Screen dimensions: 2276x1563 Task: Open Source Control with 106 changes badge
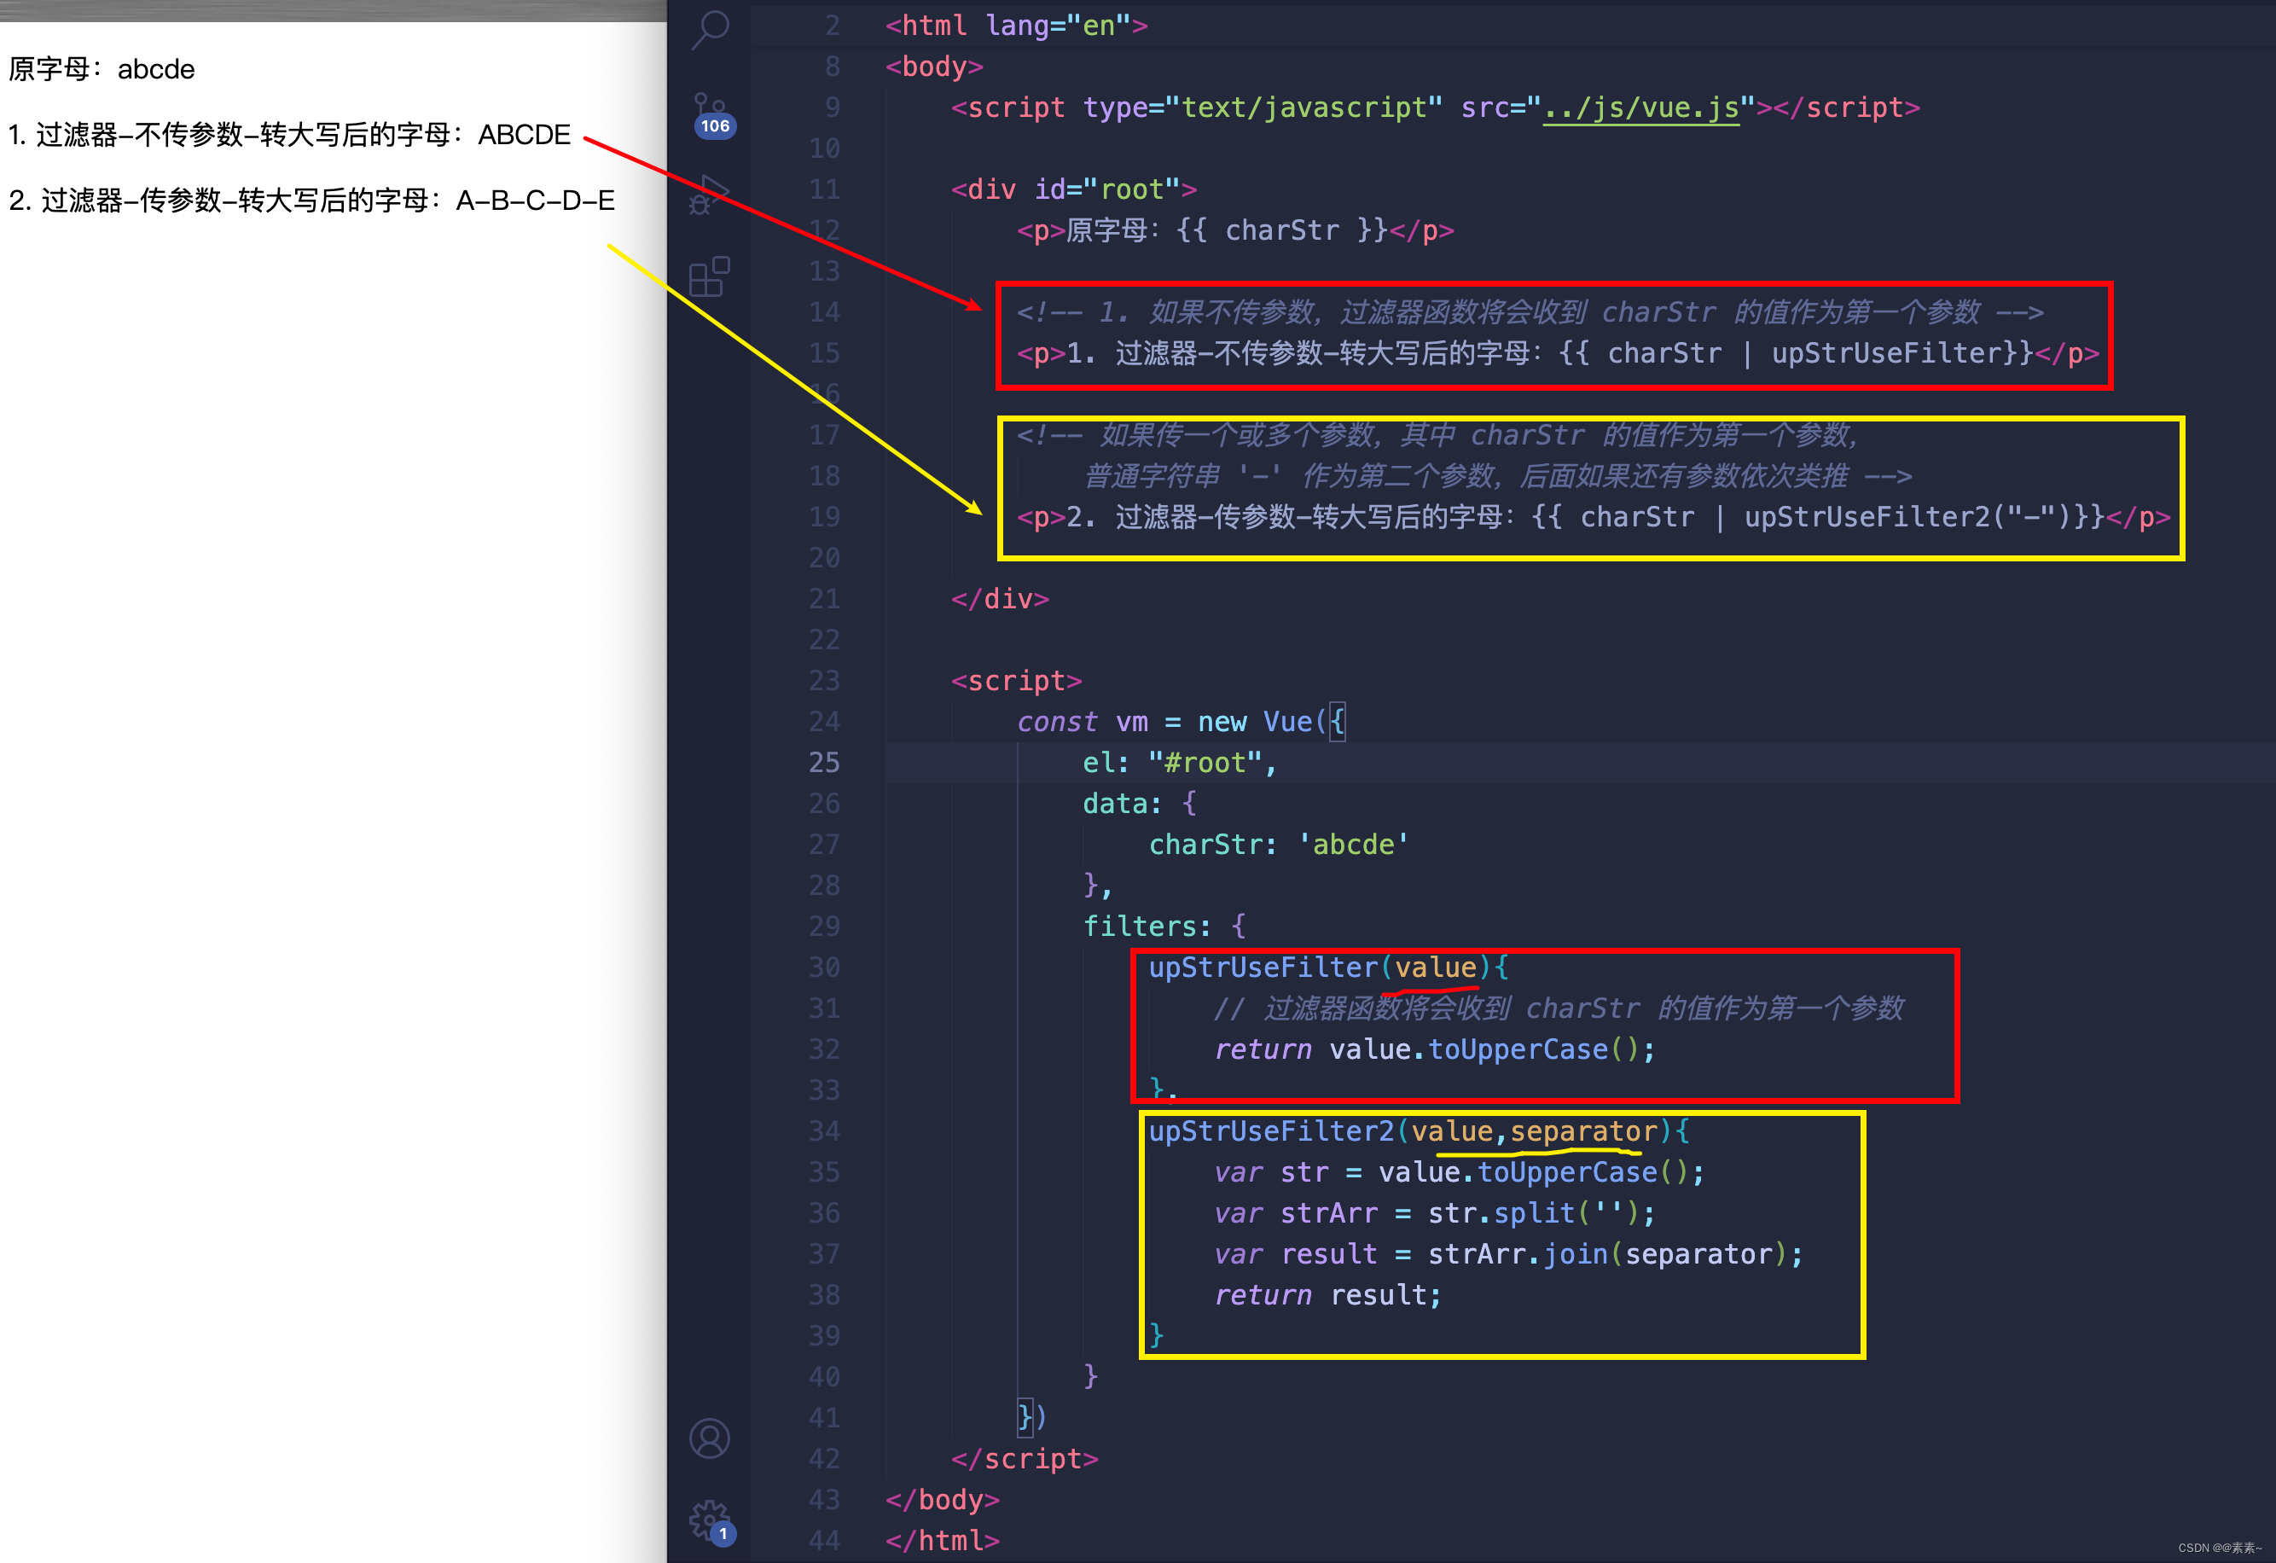tap(712, 114)
